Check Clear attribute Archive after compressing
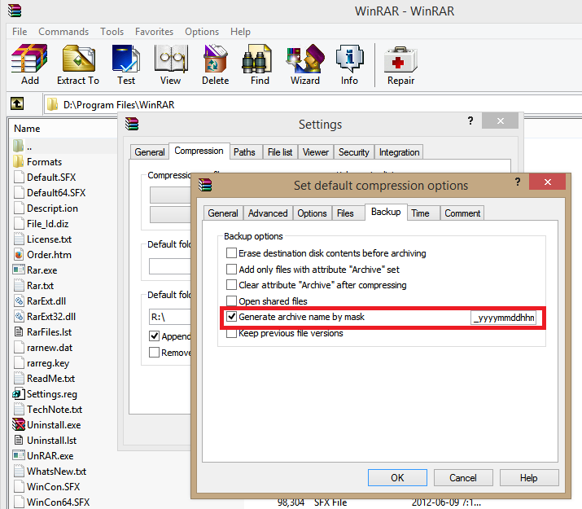582x509 pixels. pyautogui.click(x=232, y=285)
